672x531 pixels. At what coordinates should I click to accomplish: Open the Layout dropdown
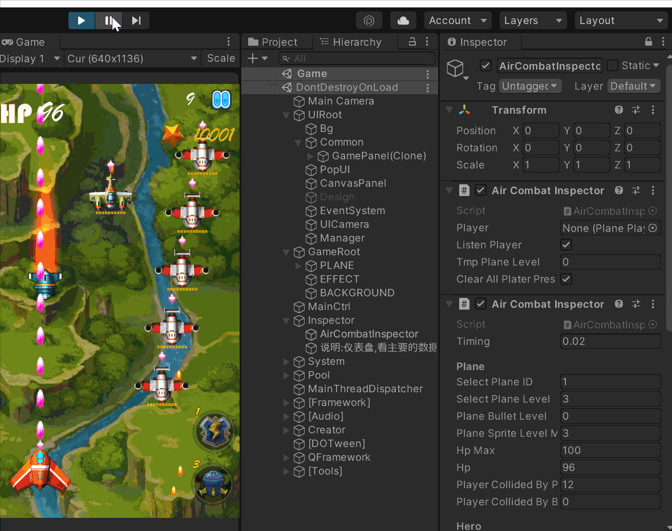[x=621, y=21]
